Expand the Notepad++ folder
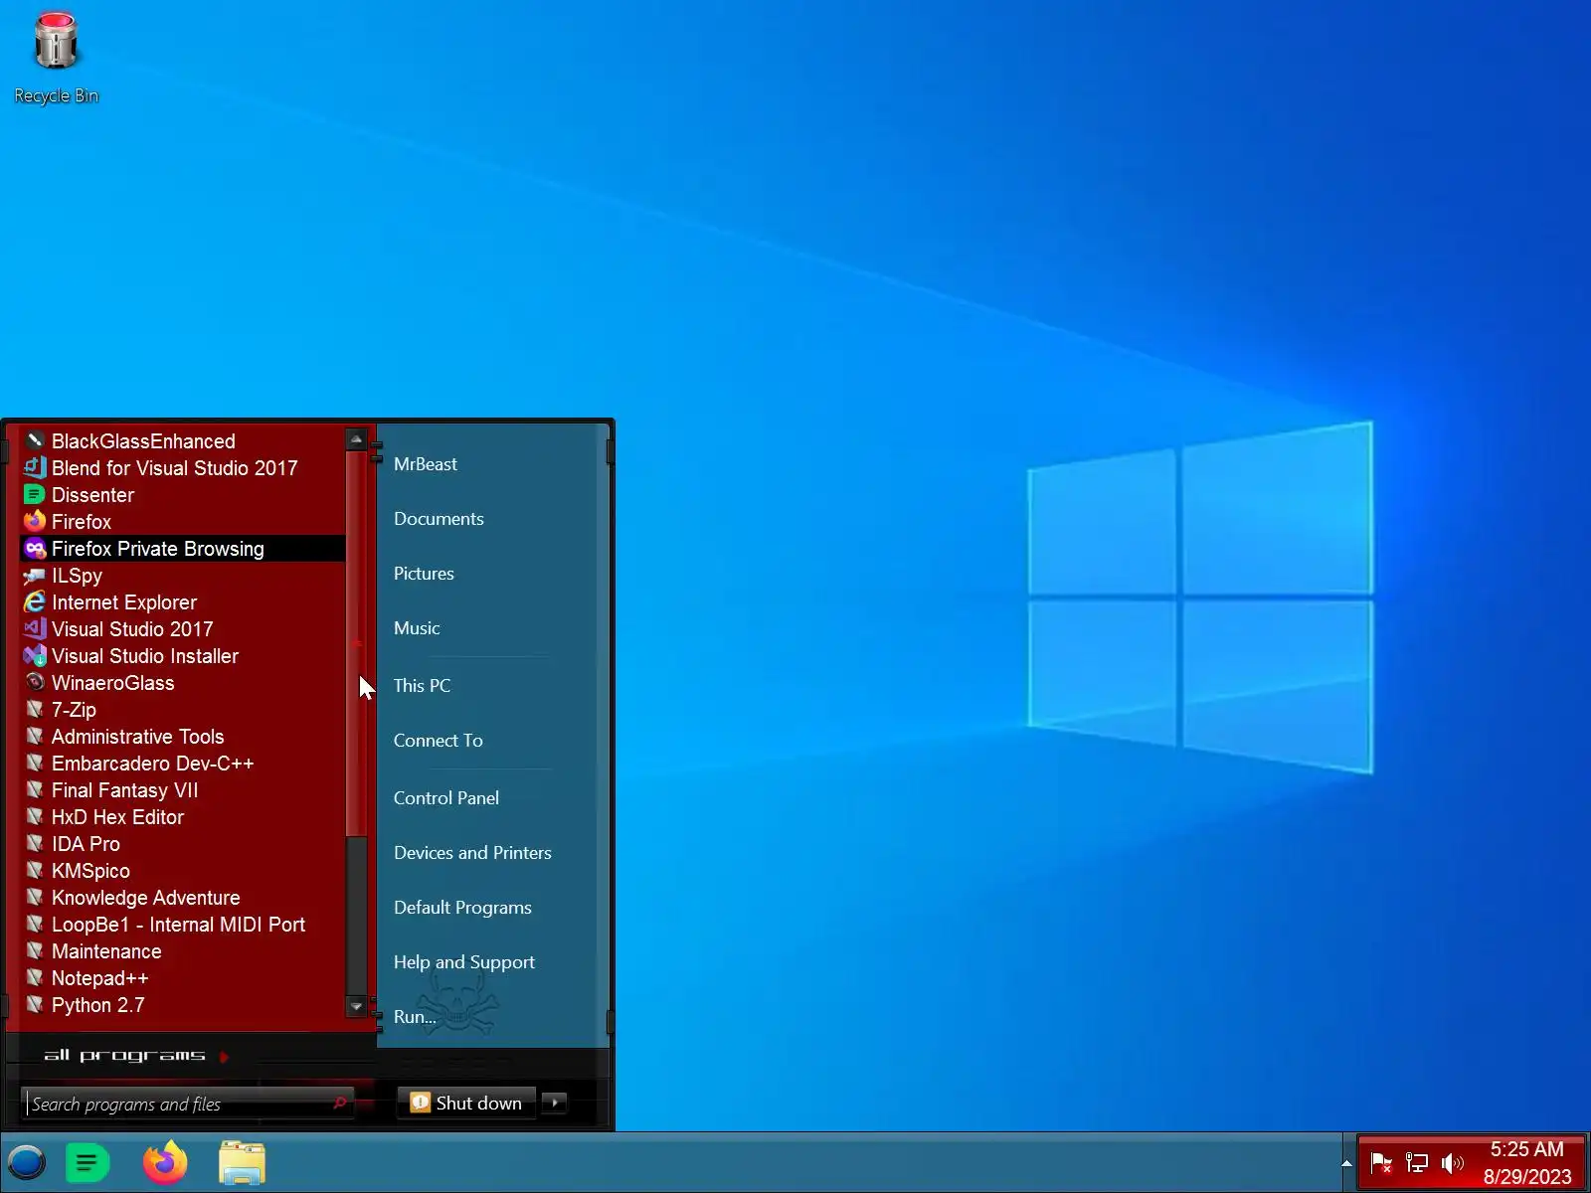 click(x=184, y=977)
